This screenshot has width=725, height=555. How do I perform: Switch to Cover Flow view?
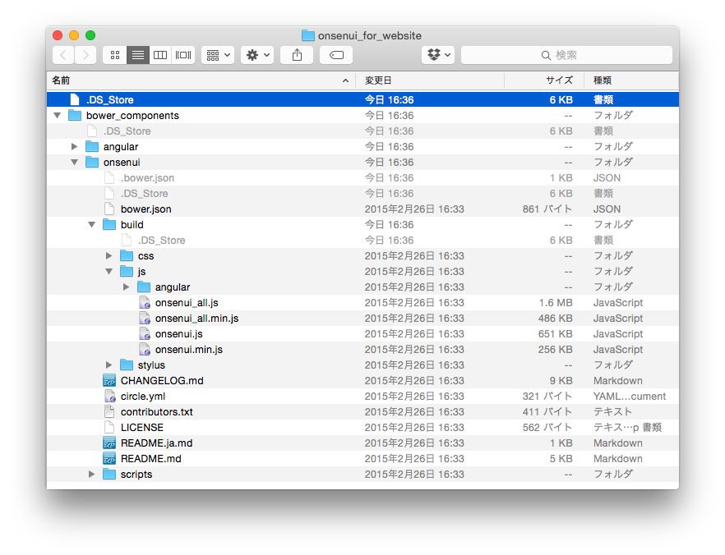[x=182, y=55]
